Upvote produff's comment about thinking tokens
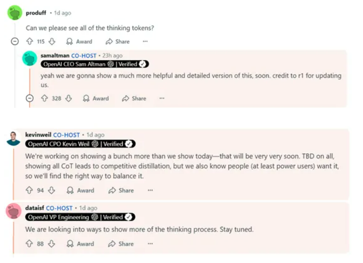This screenshot has height=263, width=363. click(30, 41)
